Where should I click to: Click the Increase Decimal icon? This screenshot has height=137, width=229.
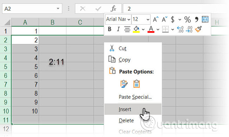pyautogui.click(x=180, y=29)
